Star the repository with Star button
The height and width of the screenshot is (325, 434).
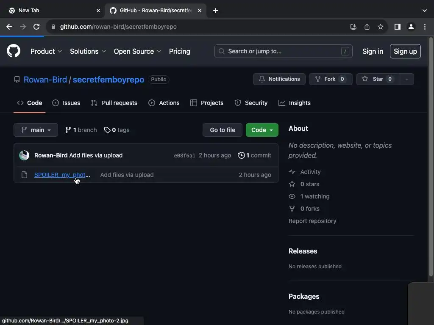[378, 79]
